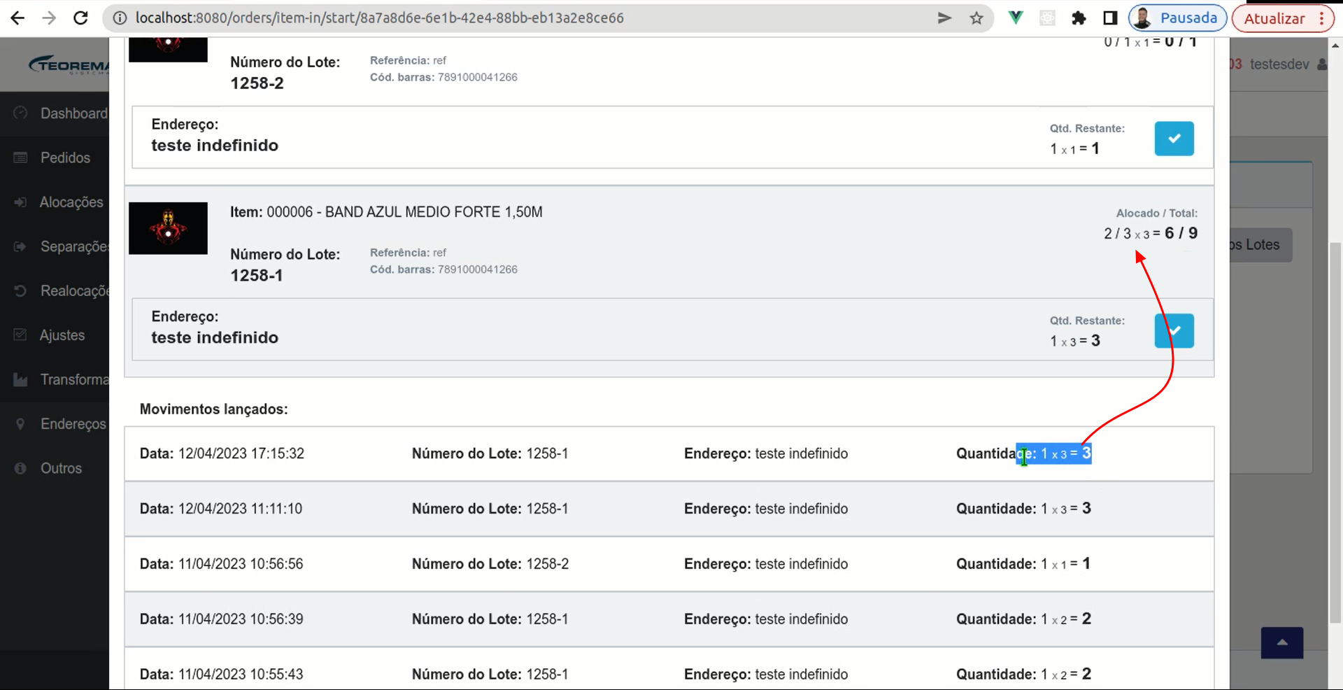Click Número do Lote value 1258-2
1343x690 pixels.
tap(257, 83)
